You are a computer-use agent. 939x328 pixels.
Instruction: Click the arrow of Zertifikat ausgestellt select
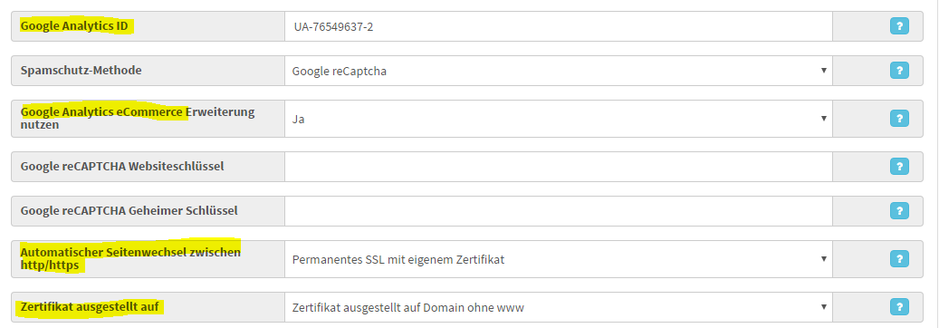pos(824,307)
